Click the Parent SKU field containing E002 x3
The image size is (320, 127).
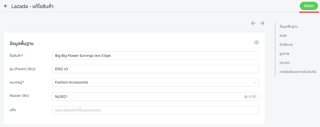tap(155, 69)
